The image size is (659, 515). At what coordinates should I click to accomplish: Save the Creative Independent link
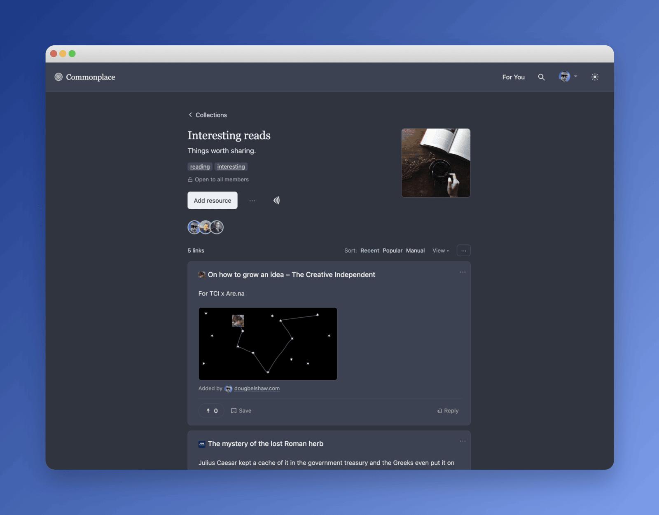(241, 410)
